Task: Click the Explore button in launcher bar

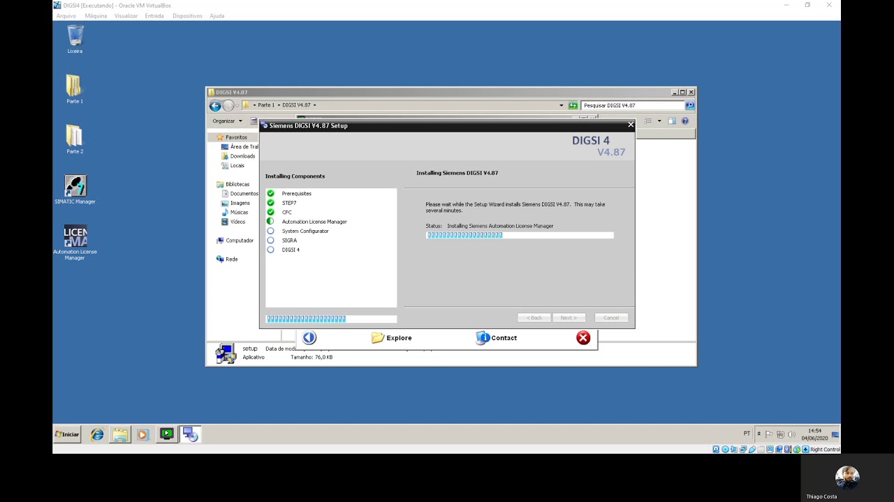Action: pyautogui.click(x=392, y=337)
